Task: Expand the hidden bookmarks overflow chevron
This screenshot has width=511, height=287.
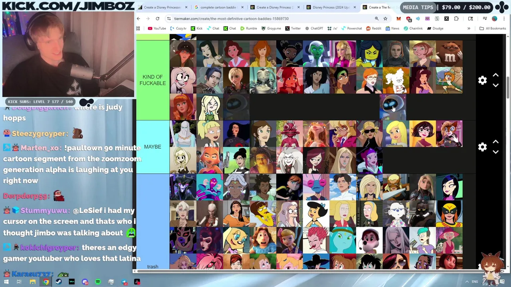Action: coord(469,28)
